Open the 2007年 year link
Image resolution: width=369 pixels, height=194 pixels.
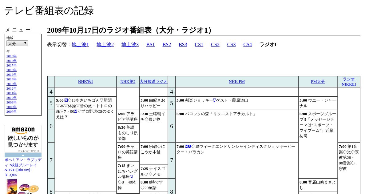coord(11,111)
